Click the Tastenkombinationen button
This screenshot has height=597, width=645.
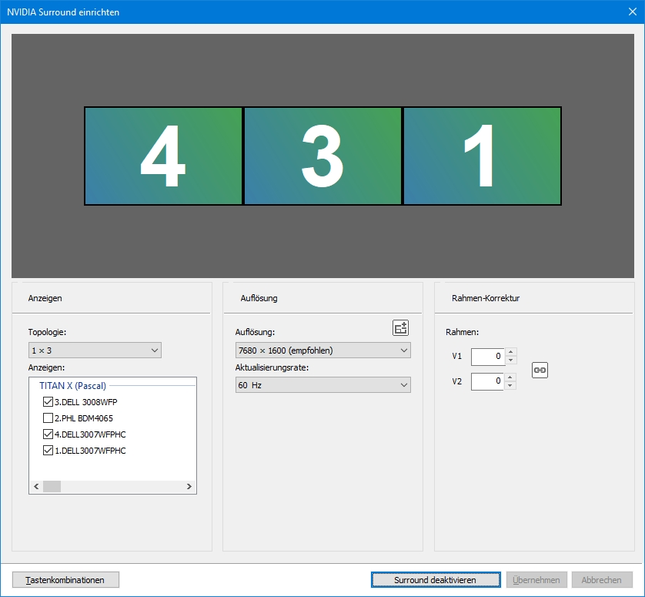tap(66, 580)
